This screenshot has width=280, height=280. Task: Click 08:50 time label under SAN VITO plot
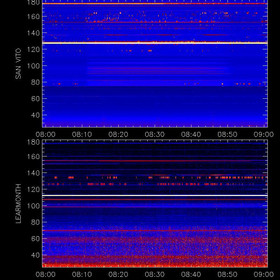coord(227,134)
